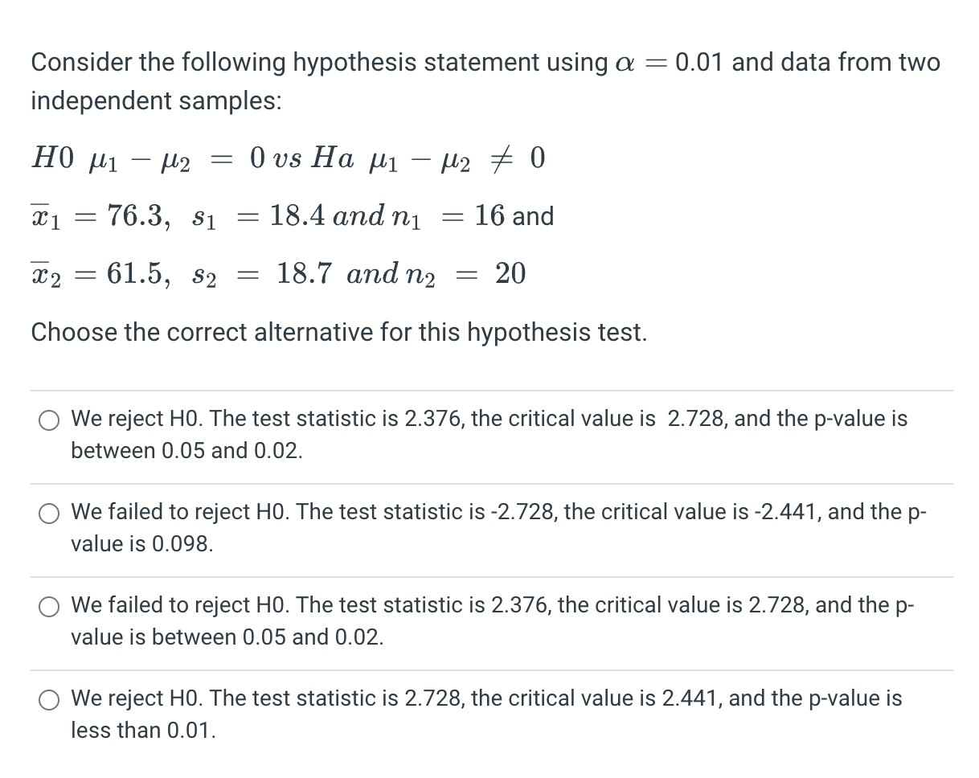
Task: Click the phrase 'between 0.05 and 0.02' in first option
Action: (189, 450)
